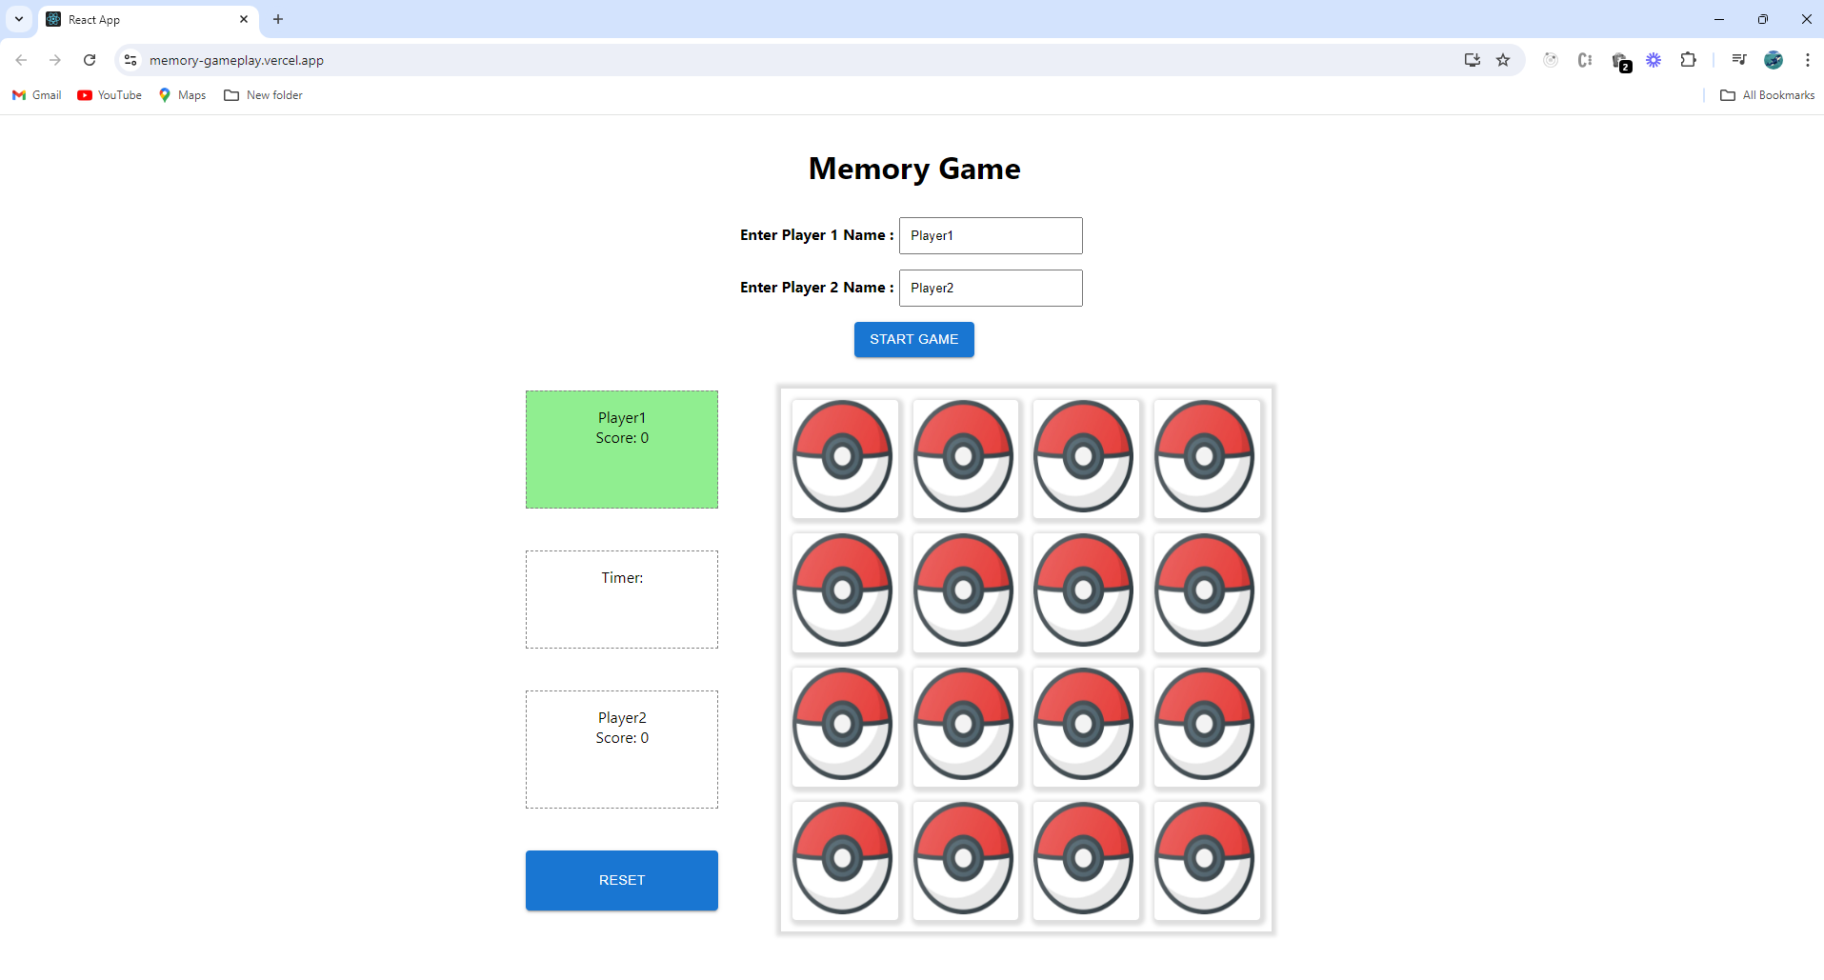Flip the card in row 4, column 2
The image size is (1824, 980).
(966, 861)
